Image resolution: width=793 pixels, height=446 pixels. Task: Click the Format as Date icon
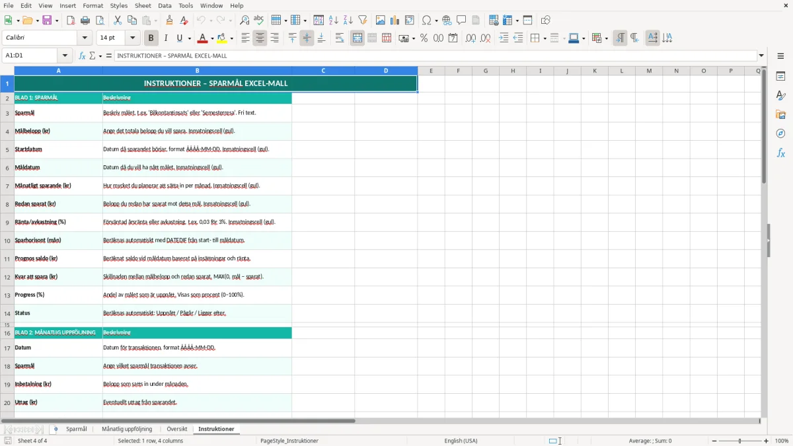453,38
